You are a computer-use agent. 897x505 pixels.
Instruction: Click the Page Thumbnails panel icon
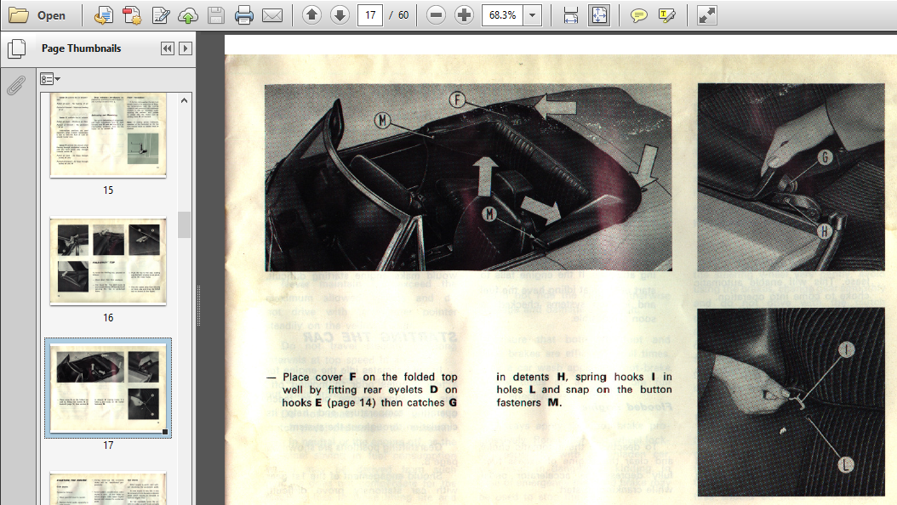point(16,48)
